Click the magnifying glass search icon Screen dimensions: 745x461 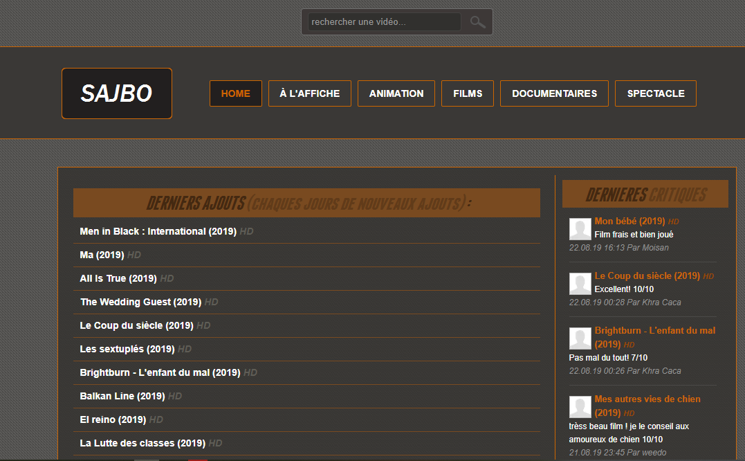click(477, 22)
